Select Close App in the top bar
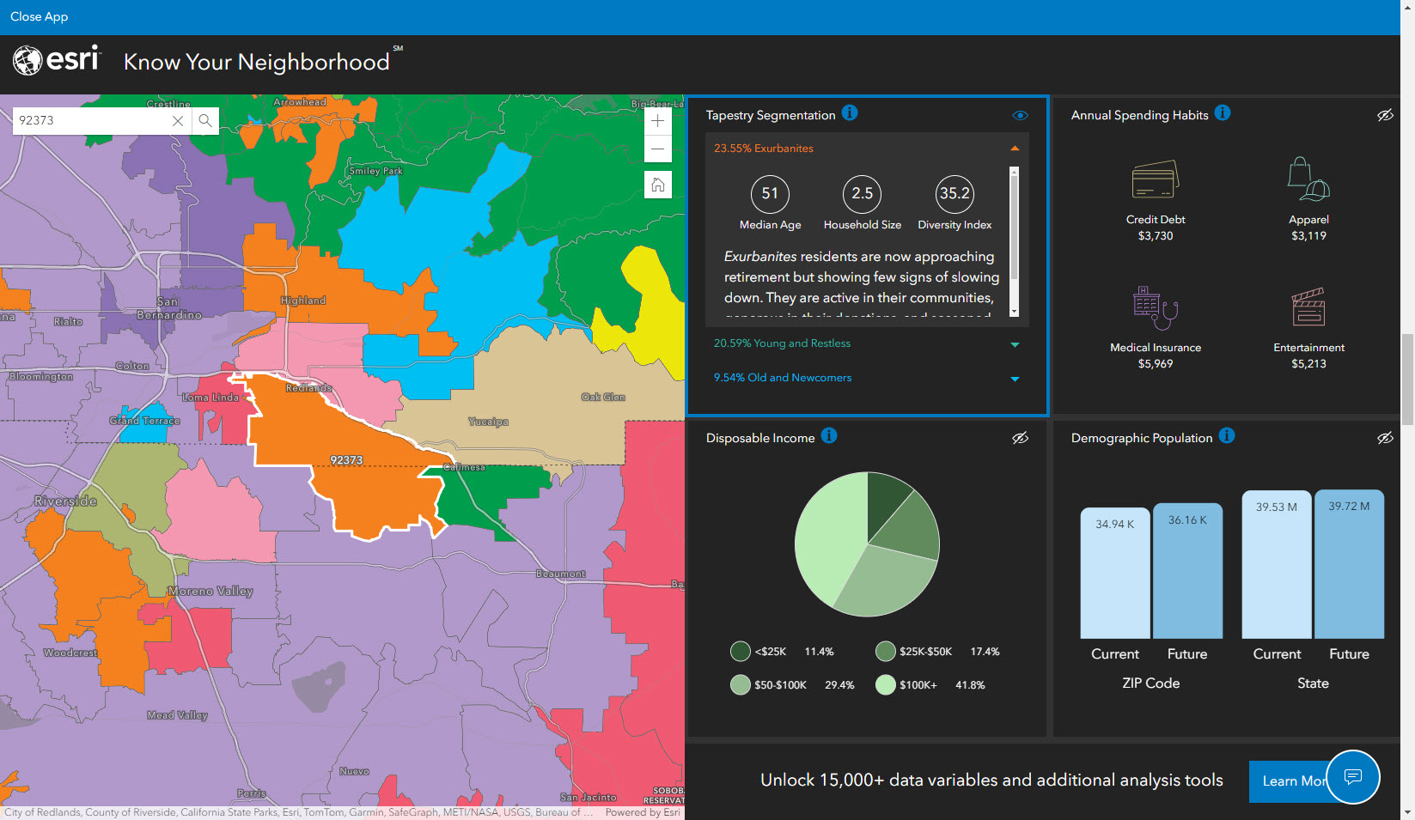 [39, 15]
